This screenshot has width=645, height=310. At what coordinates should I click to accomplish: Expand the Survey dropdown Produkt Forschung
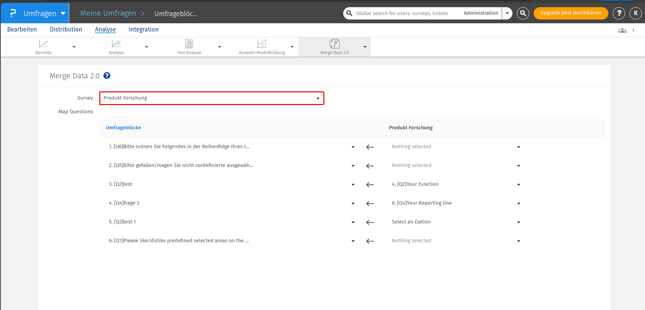(x=212, y=98)
